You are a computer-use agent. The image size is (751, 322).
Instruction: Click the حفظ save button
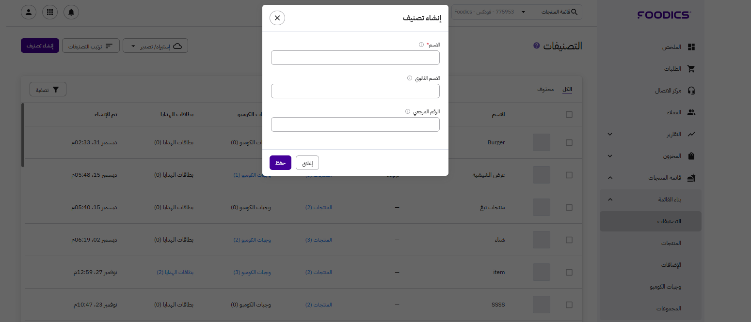(280, 163)
